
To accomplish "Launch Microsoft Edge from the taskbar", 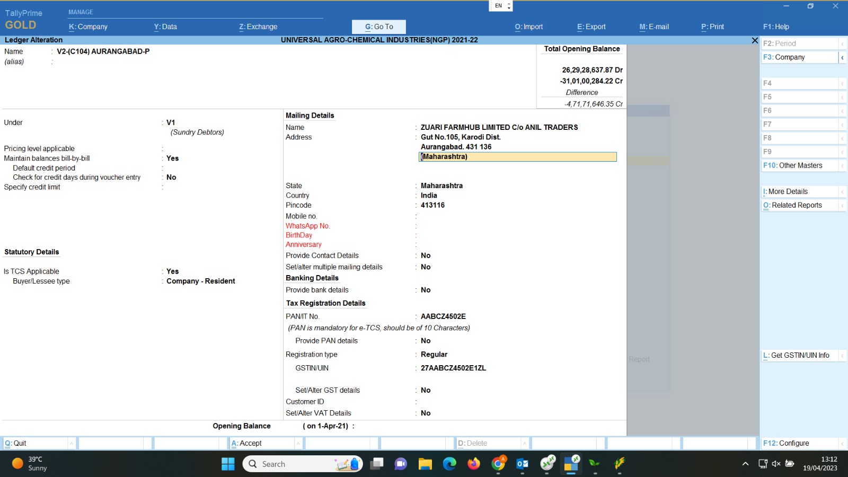I will click(x=449, y=464).
